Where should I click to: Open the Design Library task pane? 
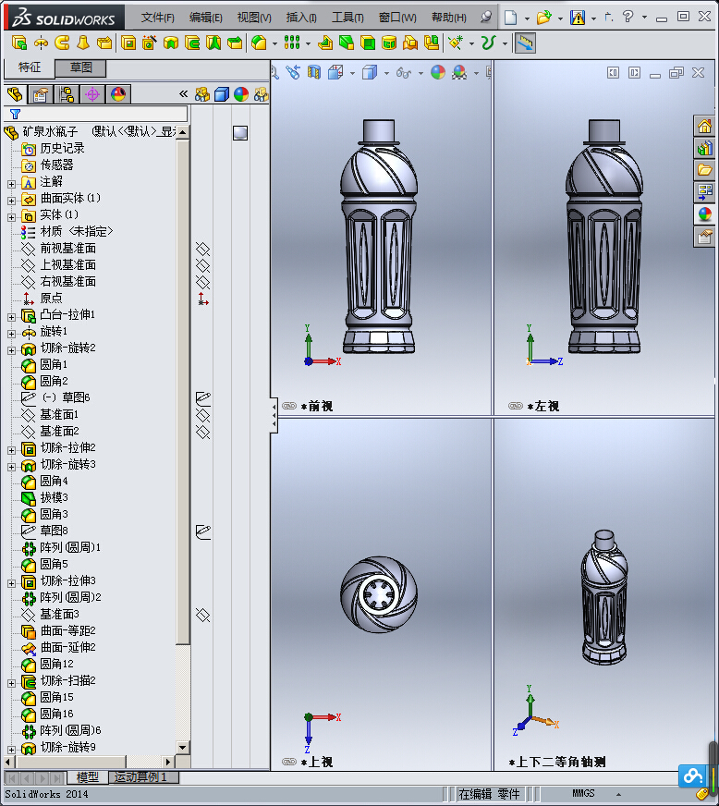point(704,149)
